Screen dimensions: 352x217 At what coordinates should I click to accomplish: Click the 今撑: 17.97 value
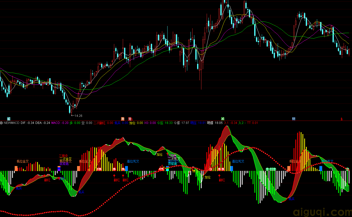pyautogui.click(x=181, y=123)
